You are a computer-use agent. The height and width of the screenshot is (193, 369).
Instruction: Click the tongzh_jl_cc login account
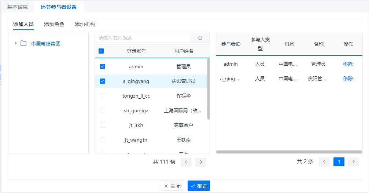coord(136,96)
